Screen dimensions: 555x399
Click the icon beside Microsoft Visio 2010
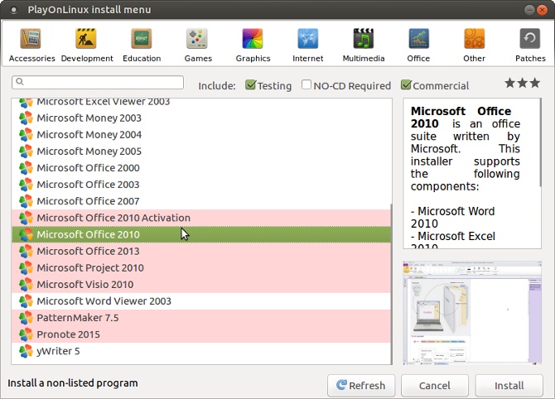[26, 285]
